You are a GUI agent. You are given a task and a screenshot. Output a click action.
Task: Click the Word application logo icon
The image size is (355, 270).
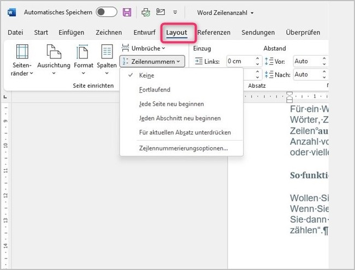pyautogui.click(x=12, y=12)
